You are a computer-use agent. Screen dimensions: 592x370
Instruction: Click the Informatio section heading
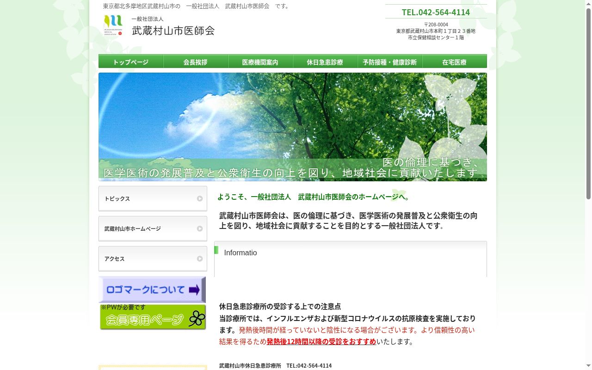(240, 253)
